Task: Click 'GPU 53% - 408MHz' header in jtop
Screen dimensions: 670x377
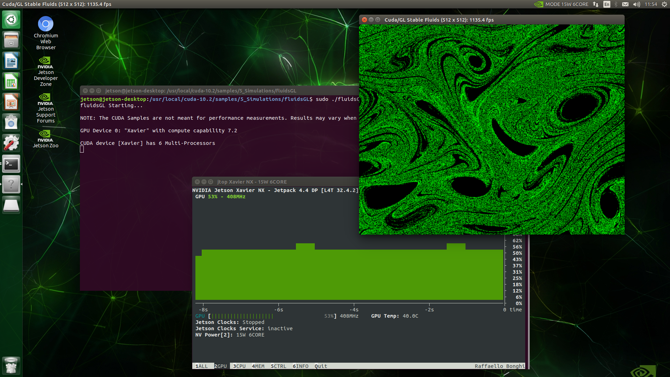Action: [220, 197]
